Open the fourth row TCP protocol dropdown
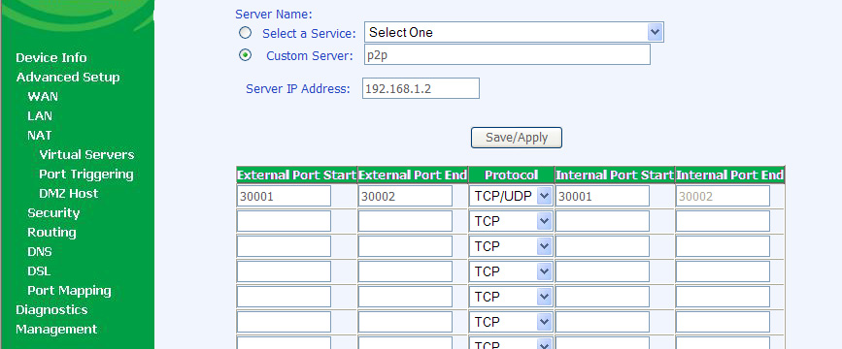Viewport: 842px width, 349px height. pyautogui.click(x=511, y=271)
